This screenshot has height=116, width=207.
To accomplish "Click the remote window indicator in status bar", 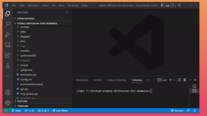I will pos(6,111).
